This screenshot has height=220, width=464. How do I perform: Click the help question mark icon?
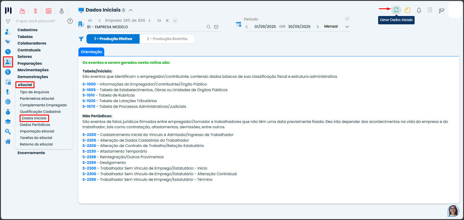point(70,21)
